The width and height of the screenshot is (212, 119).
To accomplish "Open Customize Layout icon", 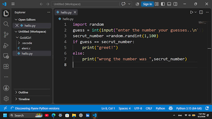I will pyautogui.click(x=157, y=4).
